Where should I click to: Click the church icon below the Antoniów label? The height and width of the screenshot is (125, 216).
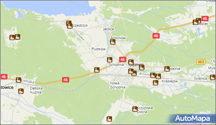point(112,42)
